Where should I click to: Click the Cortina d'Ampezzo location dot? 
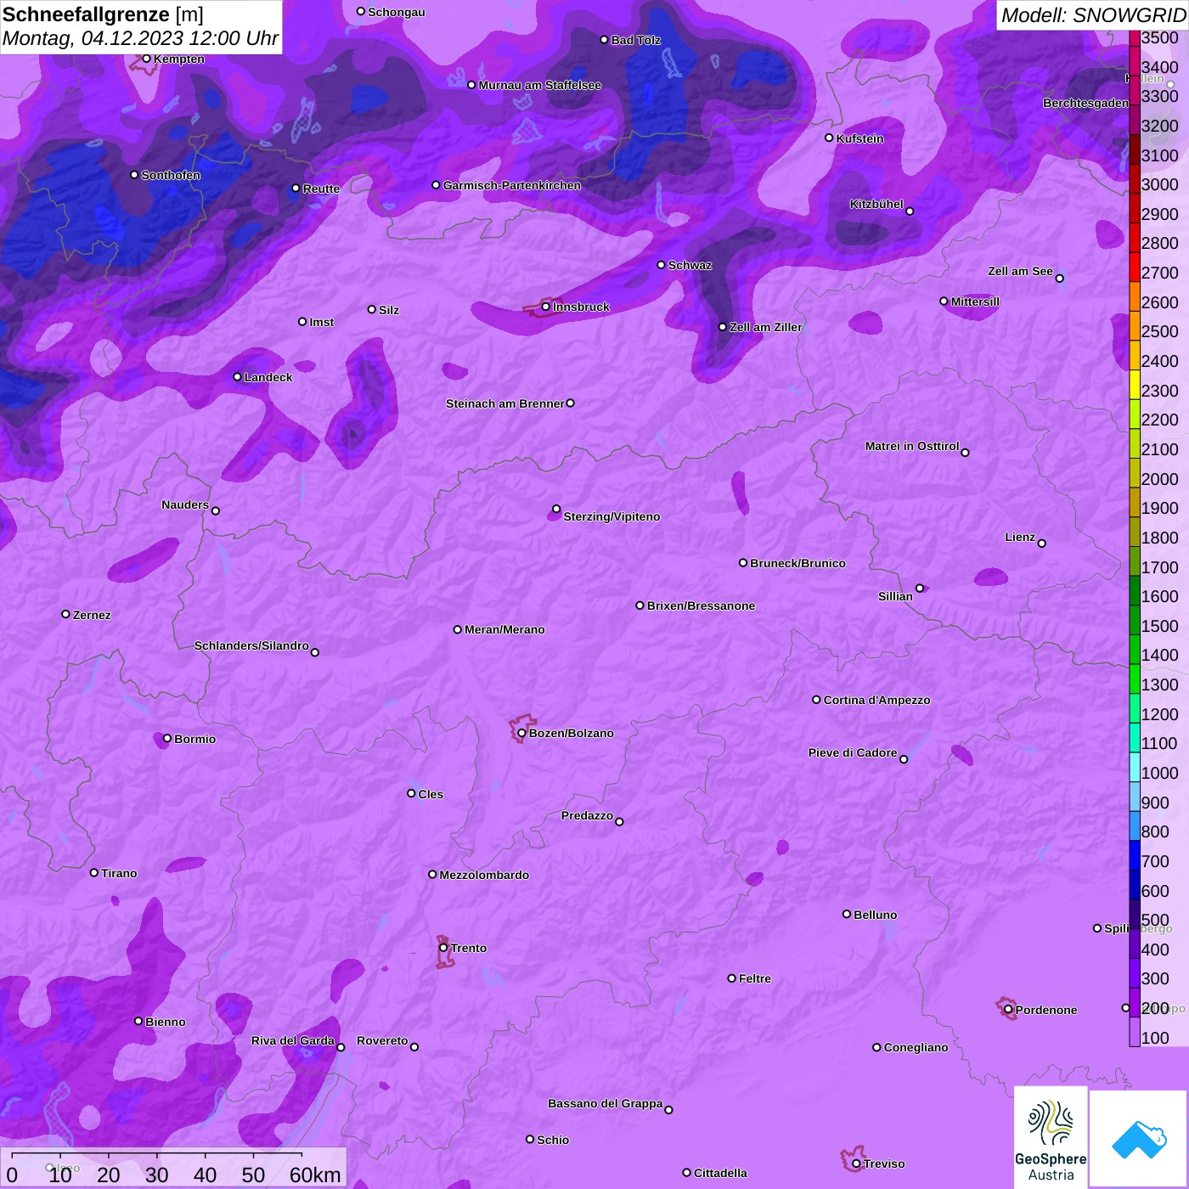816,700
